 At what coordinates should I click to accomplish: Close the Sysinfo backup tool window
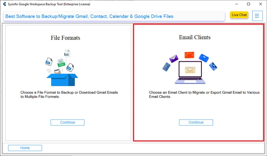261,4
